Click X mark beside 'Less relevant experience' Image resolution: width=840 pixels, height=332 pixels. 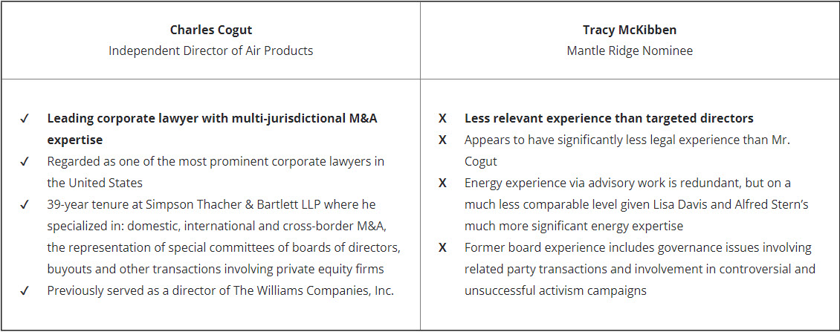tap(442, 118)
